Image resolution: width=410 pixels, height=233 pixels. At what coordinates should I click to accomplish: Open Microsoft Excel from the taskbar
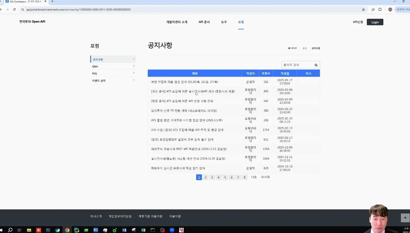pos(143,230)
